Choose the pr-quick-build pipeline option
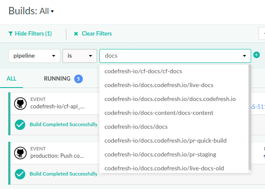This screenshot has width=265, height=189. (x=165, y=140)
